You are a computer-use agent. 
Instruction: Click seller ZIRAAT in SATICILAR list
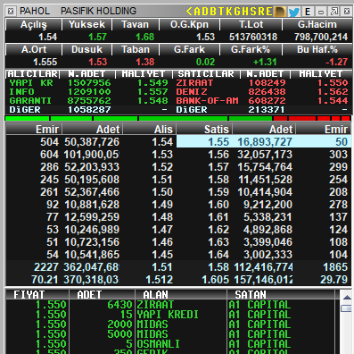tap(194, 83)
